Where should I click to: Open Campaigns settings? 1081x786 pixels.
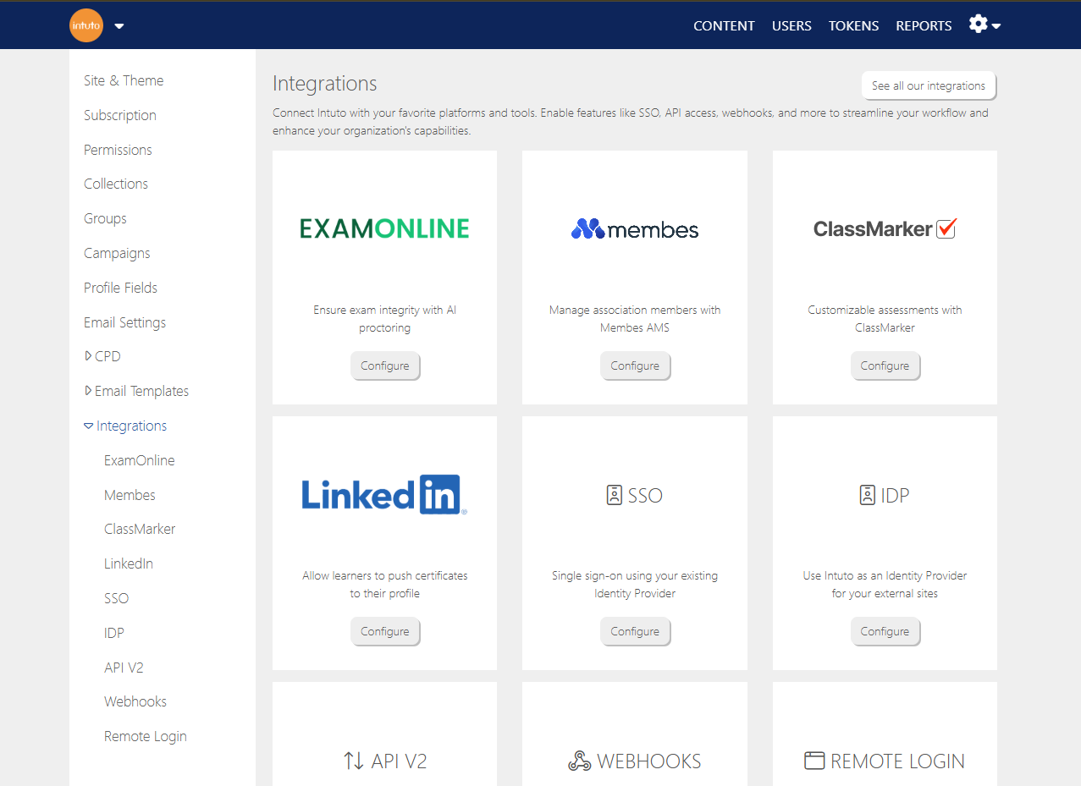pyautogui.click(x=117, y=253)
